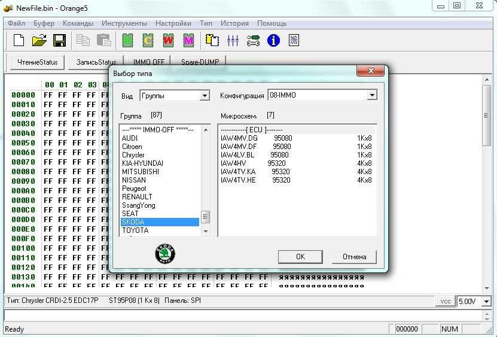Open the 5.00V voltage dropdown
497x337 pixels.
pos(487,301)
